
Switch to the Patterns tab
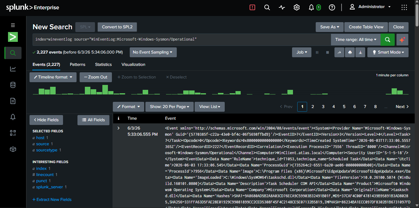pos(77,65)
